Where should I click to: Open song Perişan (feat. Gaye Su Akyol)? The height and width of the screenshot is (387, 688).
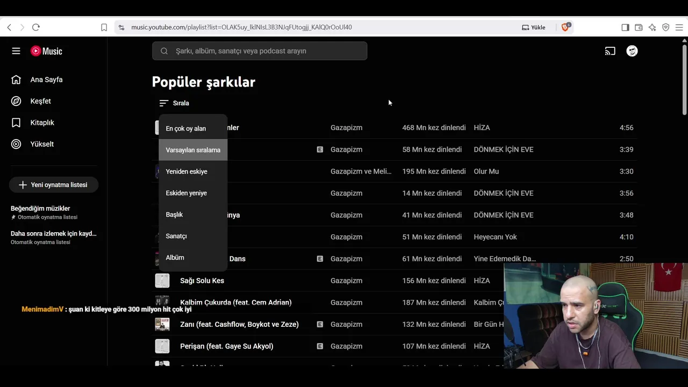point(227,346)
